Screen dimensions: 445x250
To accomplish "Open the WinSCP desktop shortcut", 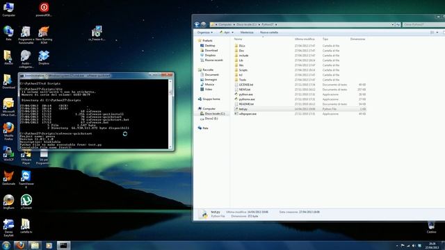I will click(x=8, y=154).
